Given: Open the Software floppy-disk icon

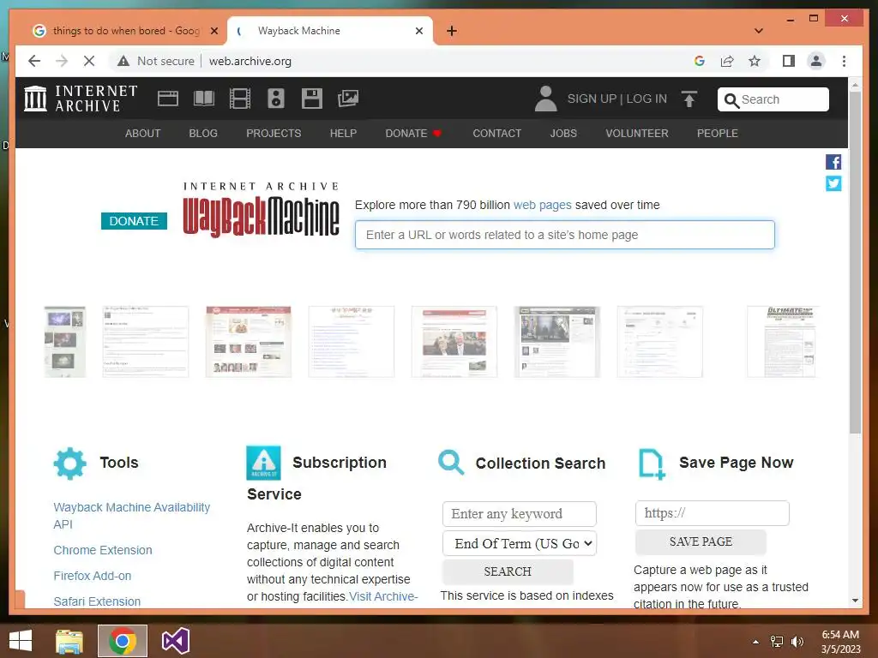Looking at the screenshot, I should [x=312, y=99].
